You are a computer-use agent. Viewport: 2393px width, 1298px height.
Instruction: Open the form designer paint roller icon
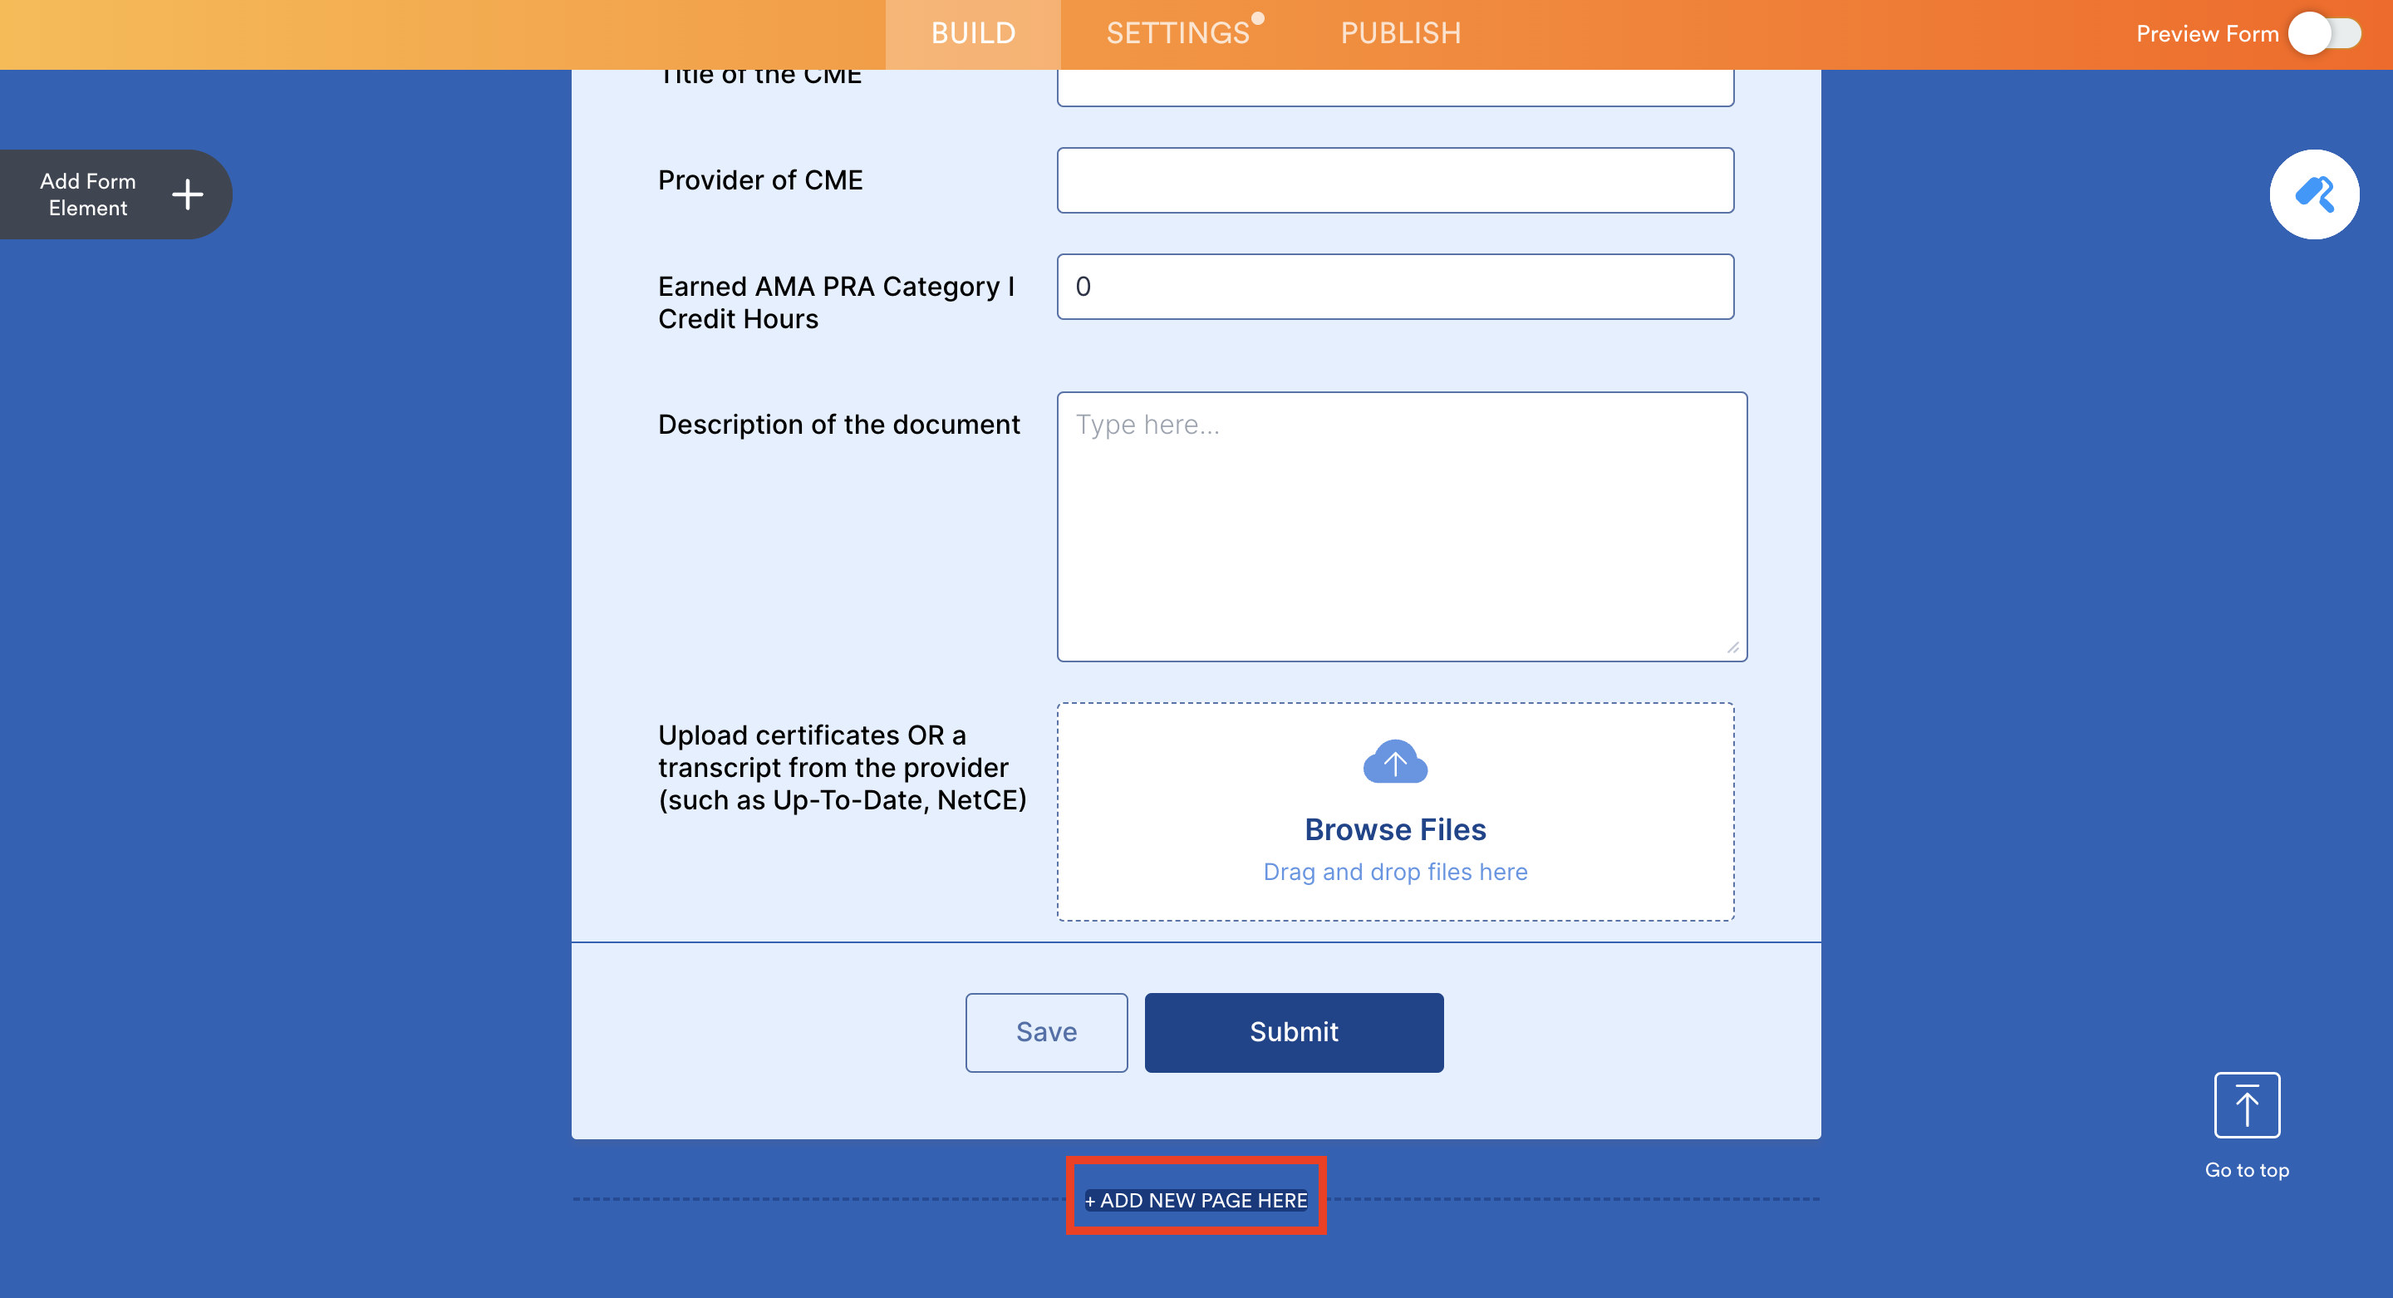(x=2313, y=194)
